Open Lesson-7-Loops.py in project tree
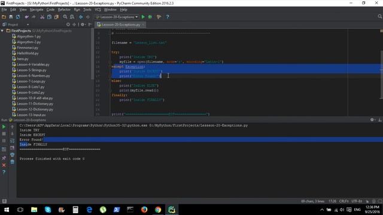 [31, 81]
